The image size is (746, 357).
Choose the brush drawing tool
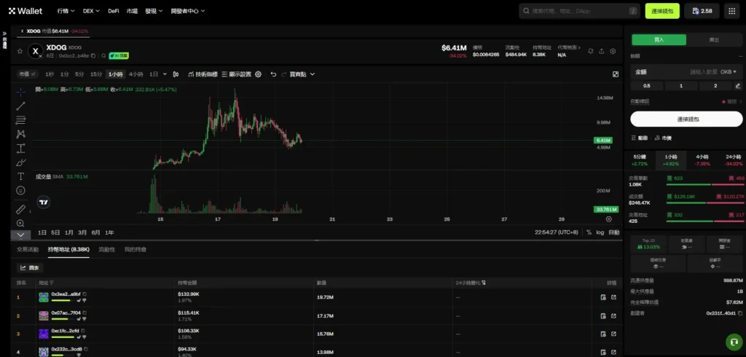pos(20,162)
